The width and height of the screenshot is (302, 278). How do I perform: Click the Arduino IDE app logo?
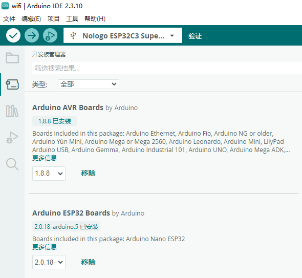[x=5, y=6]
